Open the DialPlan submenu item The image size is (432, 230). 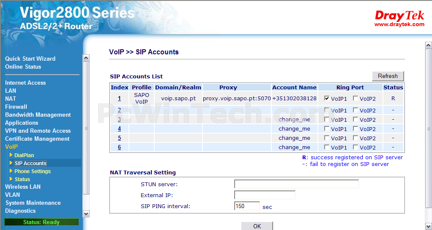(24, 155)
